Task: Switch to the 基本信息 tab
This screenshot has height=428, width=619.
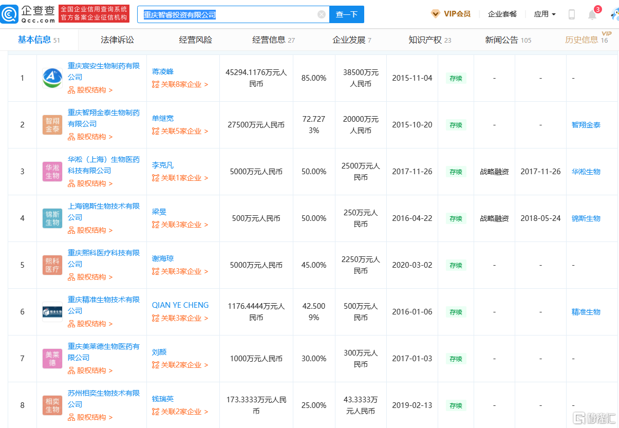Action: pyautogui.click(x=39, y=40)
